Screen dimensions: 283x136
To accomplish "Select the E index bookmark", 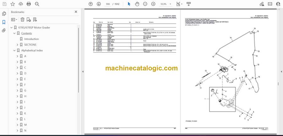I will [25, 79].
